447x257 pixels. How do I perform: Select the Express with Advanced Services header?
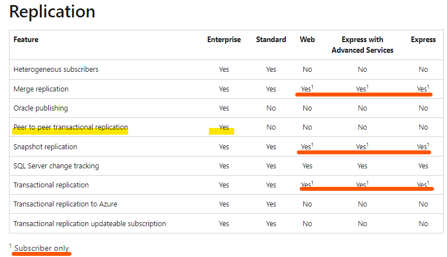coord(362,45)
